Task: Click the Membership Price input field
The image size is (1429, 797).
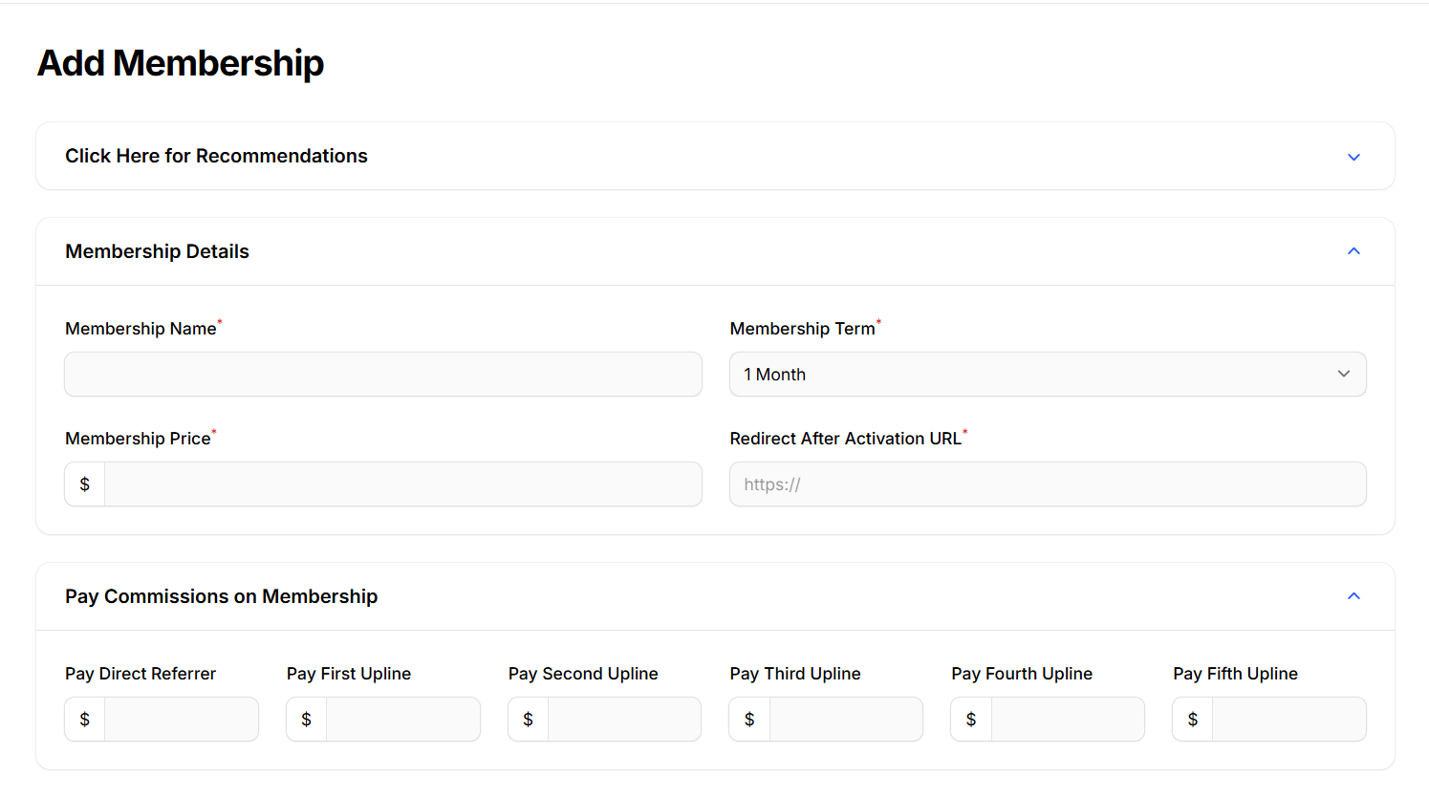Action: point(402,485)
